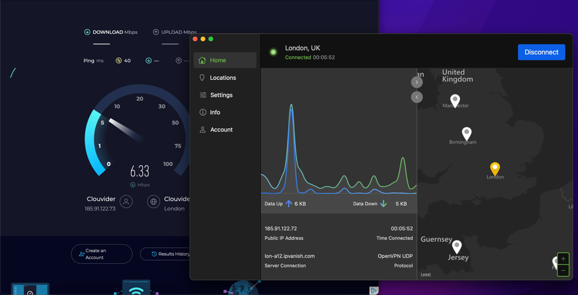Click the IP address 185.91.122.73

pos(100,209)
